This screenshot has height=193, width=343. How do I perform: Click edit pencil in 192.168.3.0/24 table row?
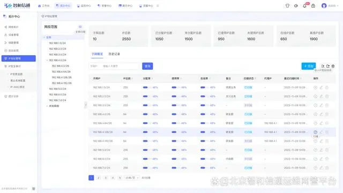pos(321,105)
